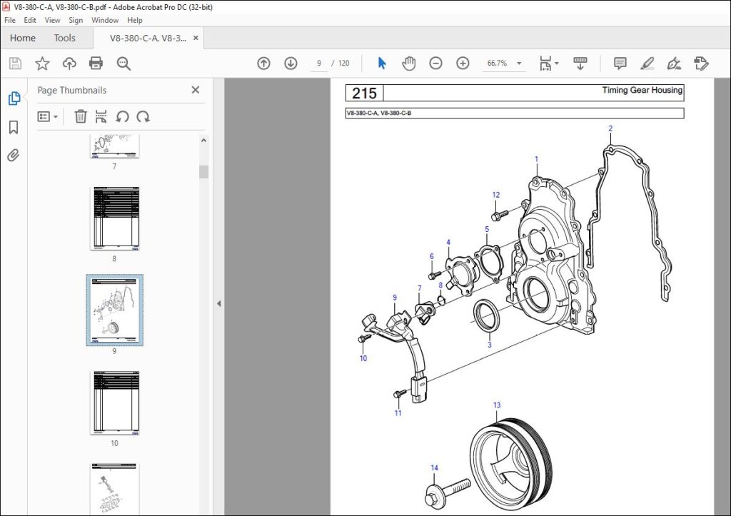This screenshot has height=516, width=731.
Task: Add document to starred favorites
Action: 42,64
